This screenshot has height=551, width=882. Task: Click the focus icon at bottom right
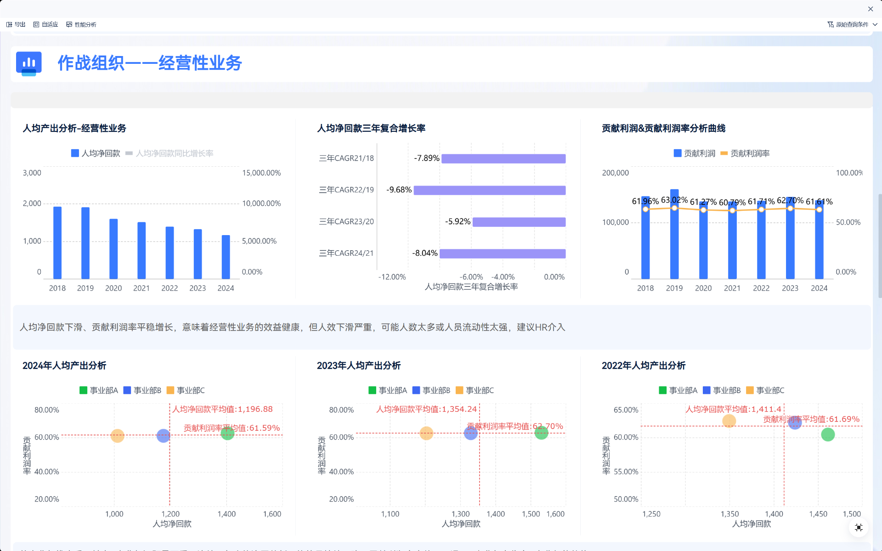point(859,528)
